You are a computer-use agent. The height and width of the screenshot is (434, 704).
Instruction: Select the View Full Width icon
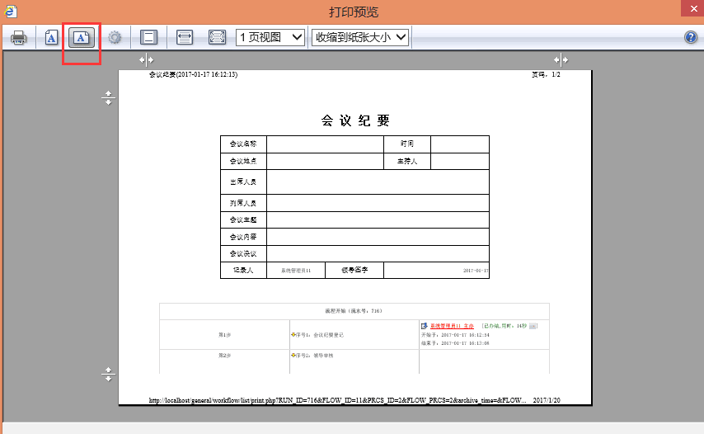tap(185, 37)
